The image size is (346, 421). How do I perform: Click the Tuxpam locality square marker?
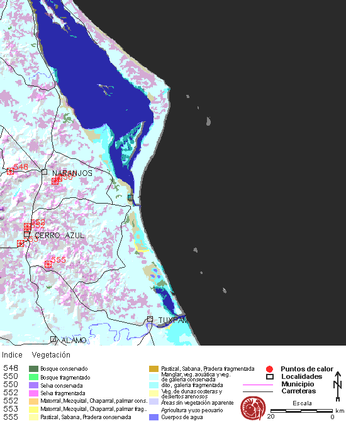pos(150,319)
